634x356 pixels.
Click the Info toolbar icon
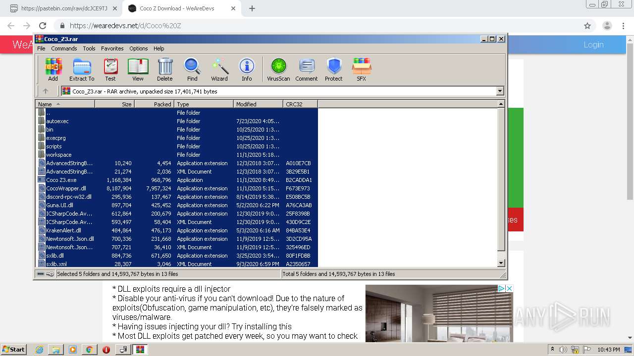click(247, 70)
